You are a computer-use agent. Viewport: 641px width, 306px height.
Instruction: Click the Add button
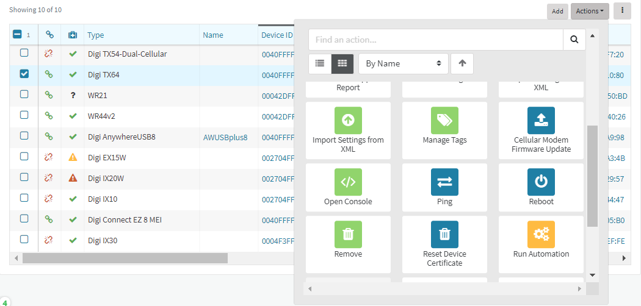[557, 12]
